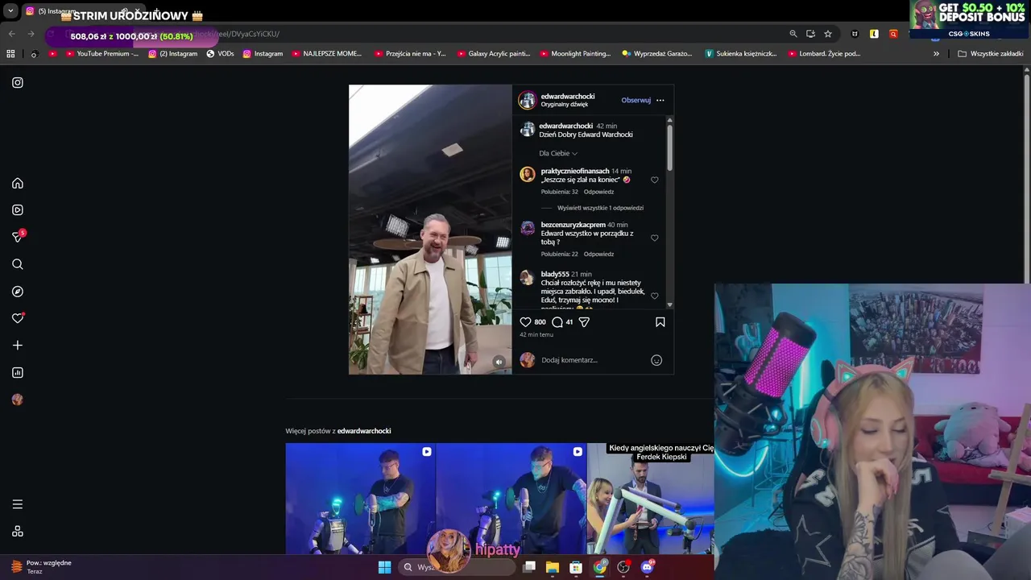This screenshot has width=1031, height=580.
Task: Open edwardwarchocki profile from post header
Action: click(568, 97)
